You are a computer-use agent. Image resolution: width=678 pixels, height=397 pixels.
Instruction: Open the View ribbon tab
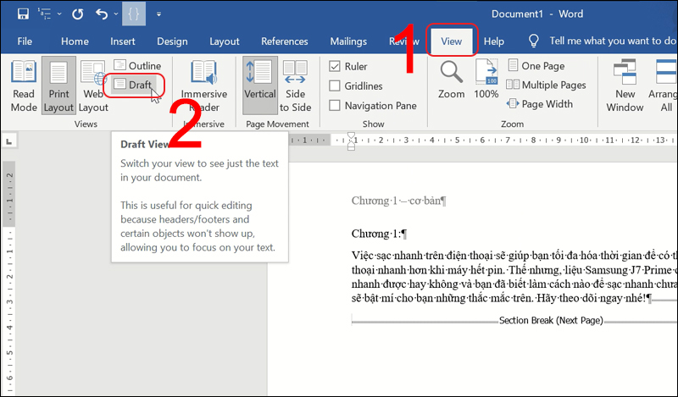(x=452, y=41)
